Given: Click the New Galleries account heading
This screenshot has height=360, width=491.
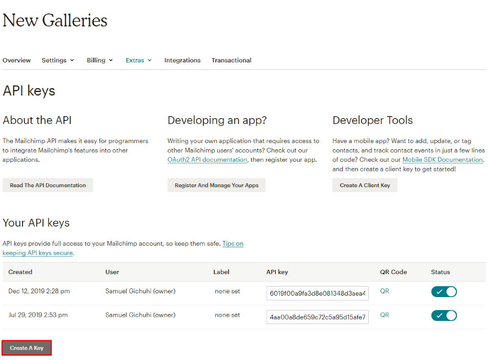Looking at the screenshot, I should (x=55, y=21).
